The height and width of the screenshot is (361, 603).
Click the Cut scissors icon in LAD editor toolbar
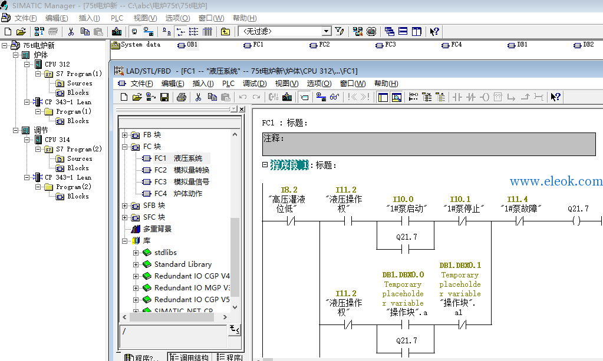(x=199, y=97)
